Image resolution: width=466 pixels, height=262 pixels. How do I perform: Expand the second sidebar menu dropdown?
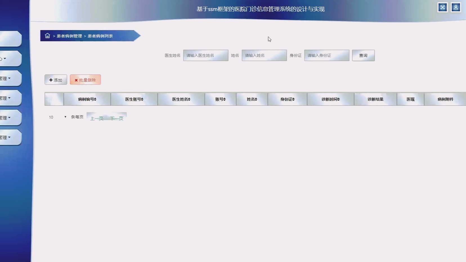(11, 58)
